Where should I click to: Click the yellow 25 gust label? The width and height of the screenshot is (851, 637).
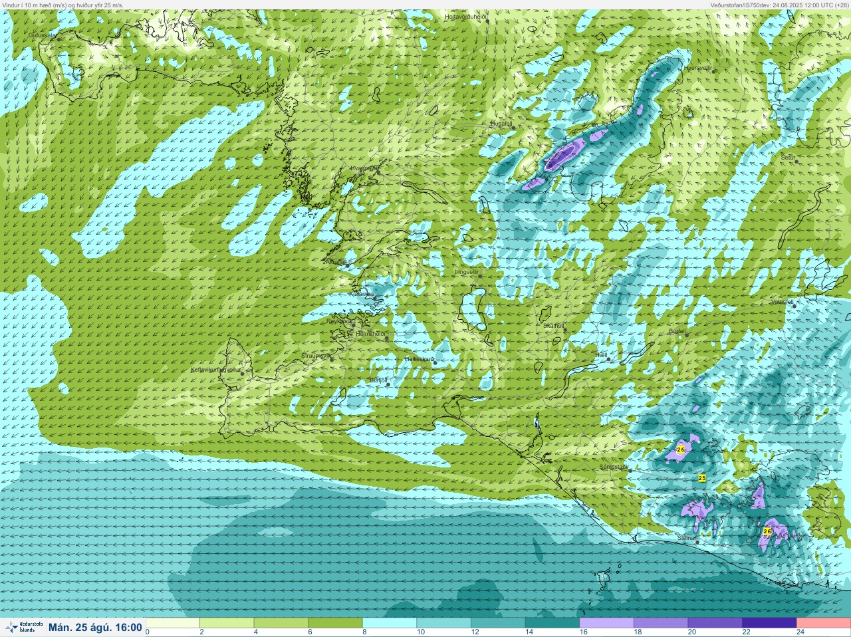(x=702, y=478)
